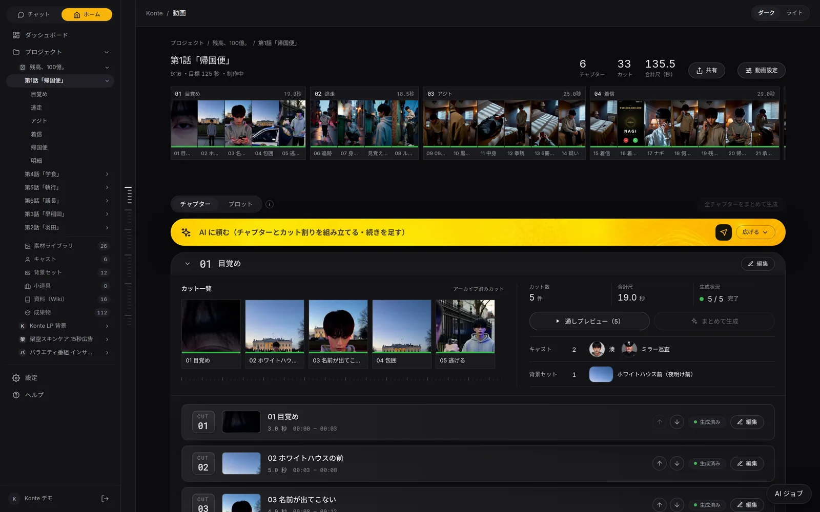
Task: Move cut 02 ホワイトハウスの前 down with arrow
Action: (676, 464)
